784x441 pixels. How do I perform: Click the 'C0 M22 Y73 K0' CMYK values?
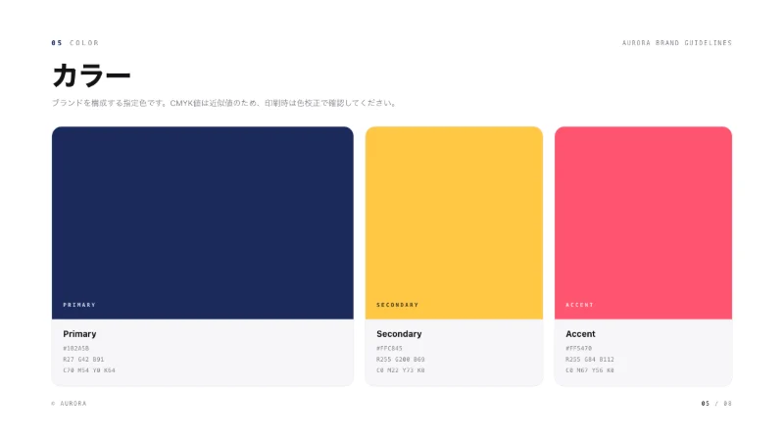(x=401, y=370)
